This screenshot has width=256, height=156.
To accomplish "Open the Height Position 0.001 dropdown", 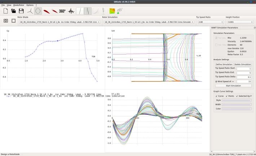I will coord(240,22).
